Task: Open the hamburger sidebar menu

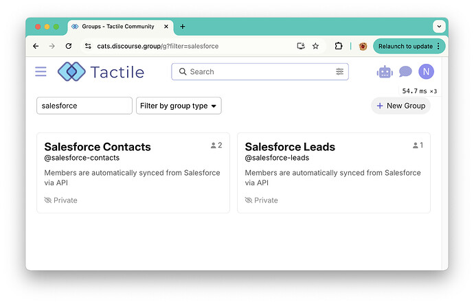Action: (x=41, y=71)
